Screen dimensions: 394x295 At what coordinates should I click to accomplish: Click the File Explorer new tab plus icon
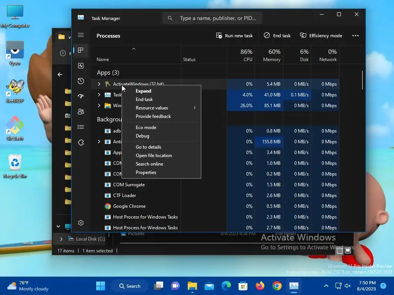click(63, 53)
